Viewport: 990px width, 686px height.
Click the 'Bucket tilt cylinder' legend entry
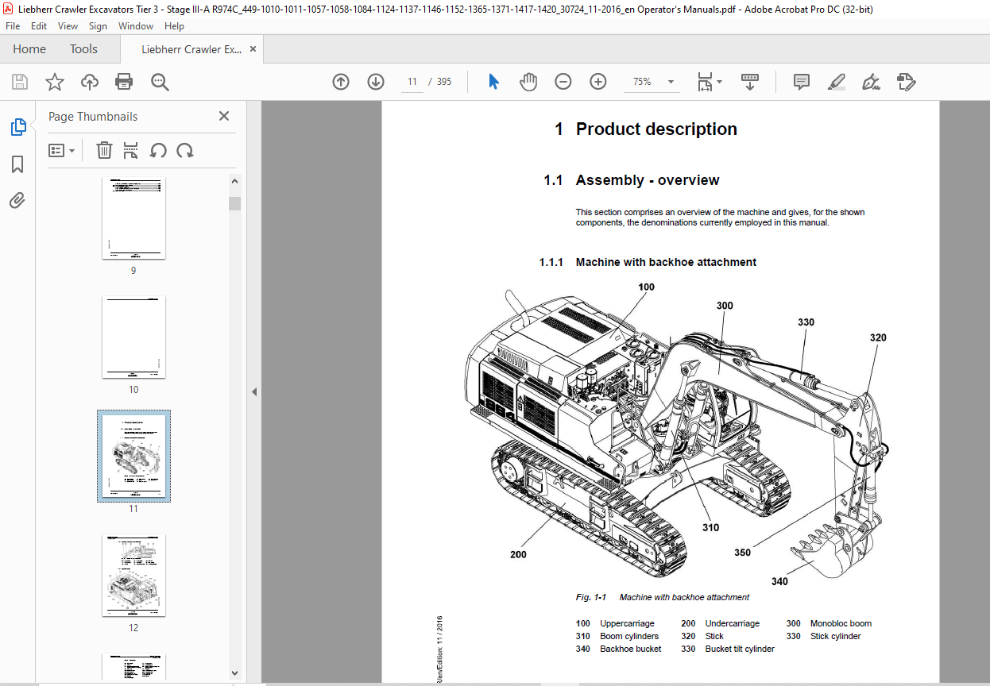[x=740, y=649]
